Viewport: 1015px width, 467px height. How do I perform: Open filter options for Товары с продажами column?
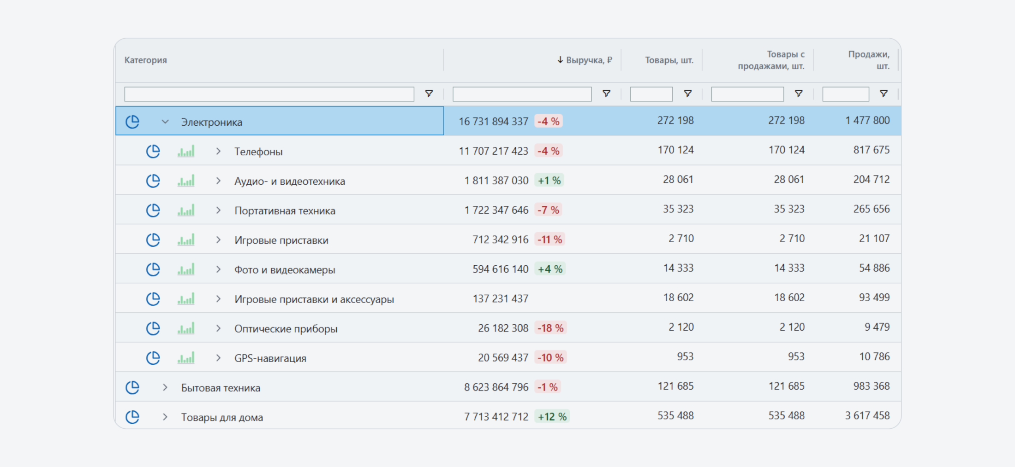pyautogui.click(x=799, y=93)
